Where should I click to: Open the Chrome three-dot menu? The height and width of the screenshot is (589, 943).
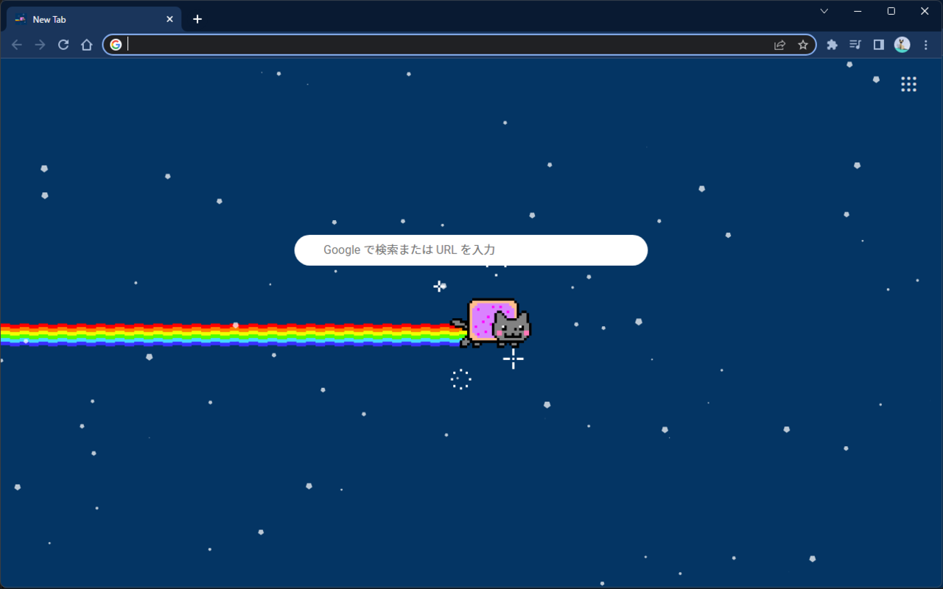click(x=925, y=45)
